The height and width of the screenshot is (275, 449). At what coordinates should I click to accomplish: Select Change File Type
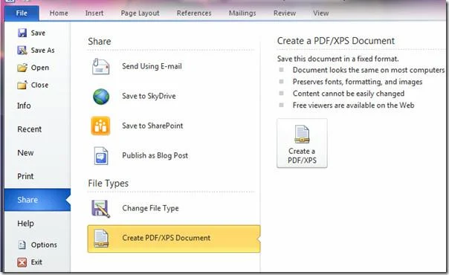tap(173, 208)
